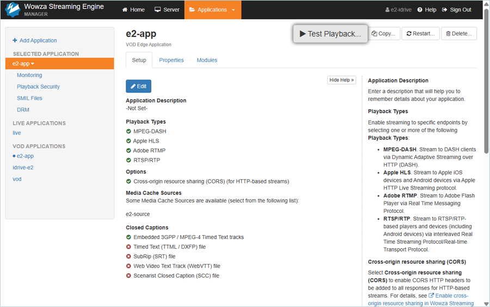Switch to the Setup tab
The width and height of the screenshot is (490, 307).
pos(139,60)
